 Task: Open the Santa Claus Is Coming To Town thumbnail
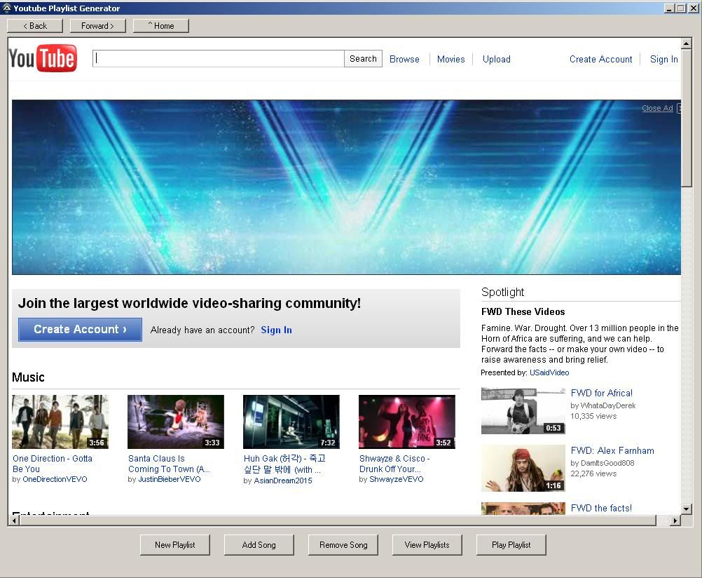tap(176, 422)
